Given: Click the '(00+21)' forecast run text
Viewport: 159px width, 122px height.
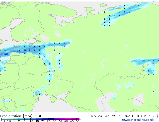Looking at the screenshot, I should coord(151,116).
